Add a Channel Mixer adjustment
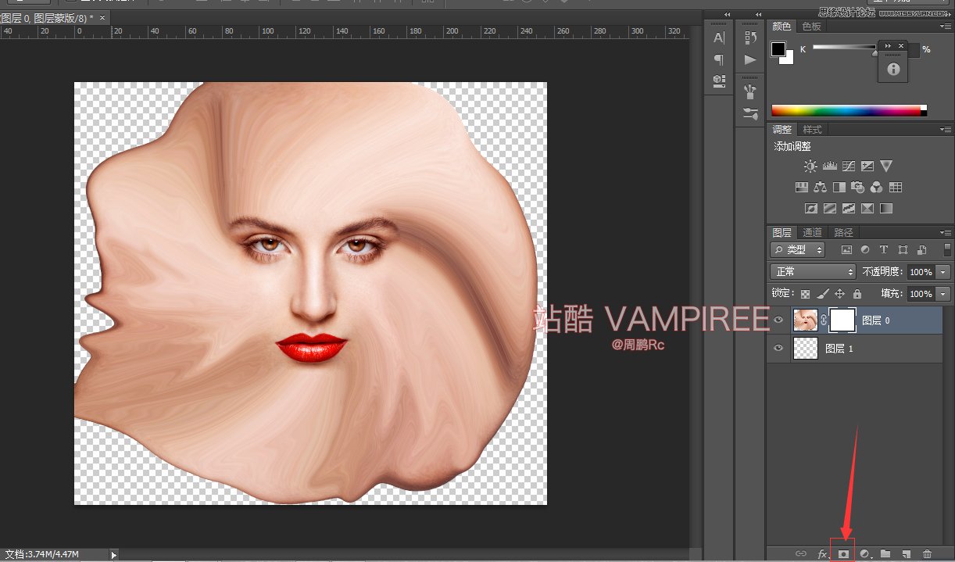955x562 pixels. (876, 188)
